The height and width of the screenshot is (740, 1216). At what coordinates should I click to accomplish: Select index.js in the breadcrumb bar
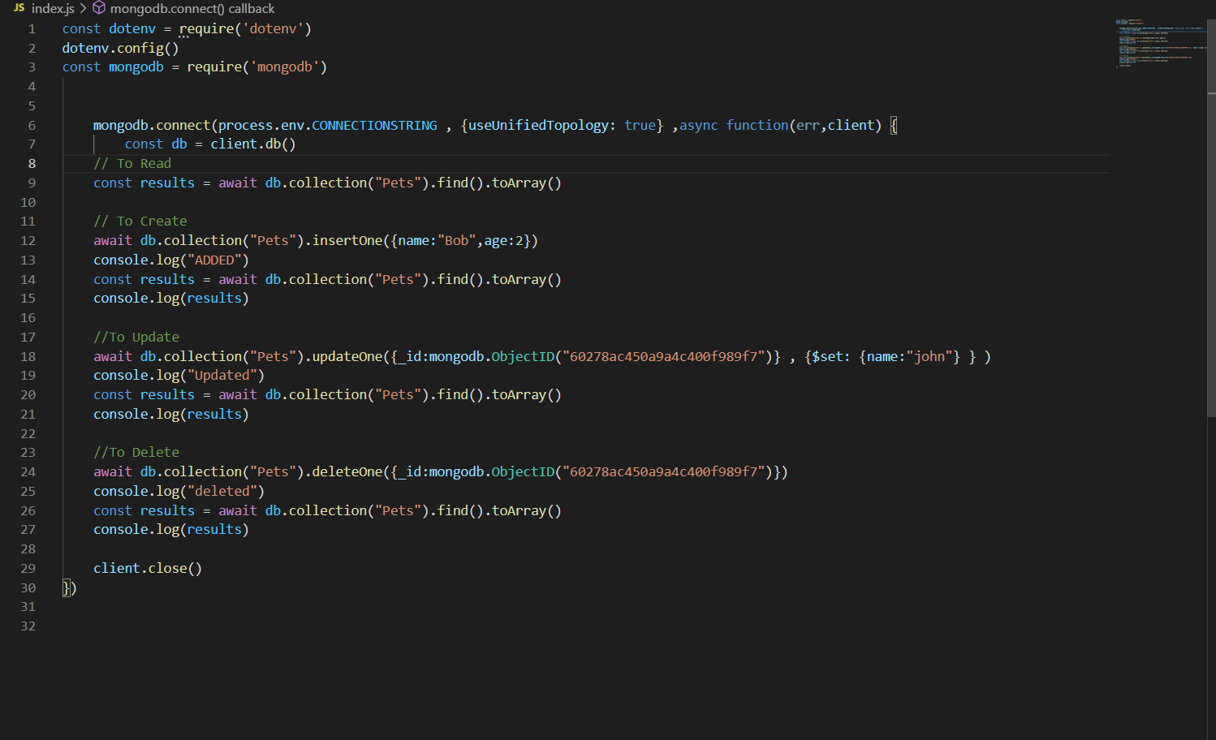pos(53,9)
